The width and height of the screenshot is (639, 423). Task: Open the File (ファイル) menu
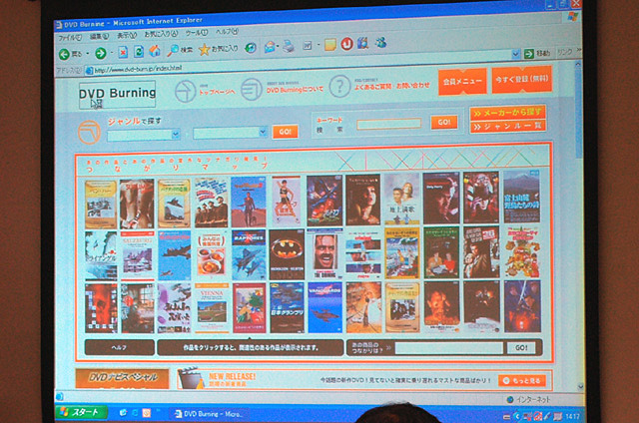coord(70,38)
